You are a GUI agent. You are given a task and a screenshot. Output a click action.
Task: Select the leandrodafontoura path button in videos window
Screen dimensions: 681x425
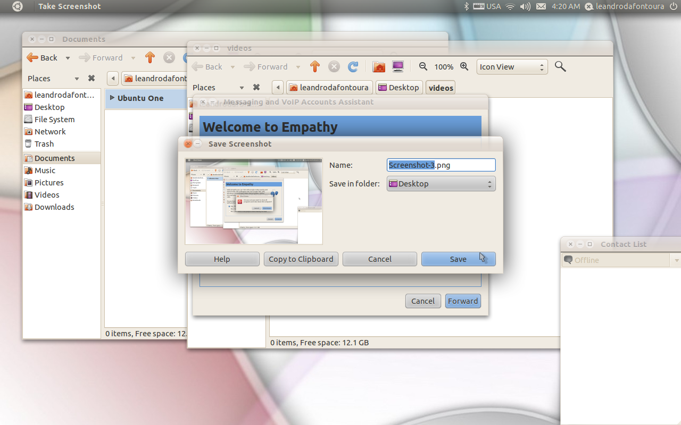(330, 88)
